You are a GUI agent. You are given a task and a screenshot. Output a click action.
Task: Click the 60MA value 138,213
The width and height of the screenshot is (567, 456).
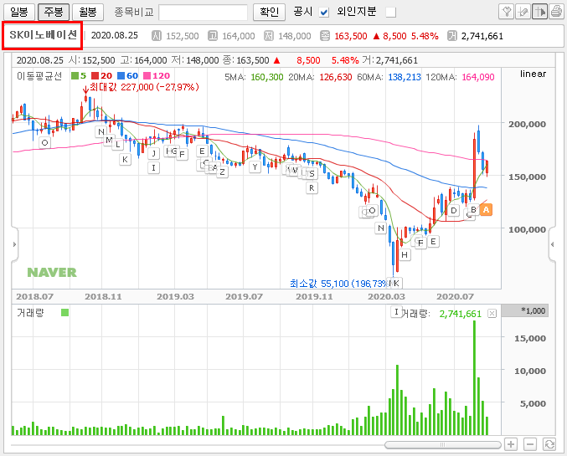coord(405,77)
